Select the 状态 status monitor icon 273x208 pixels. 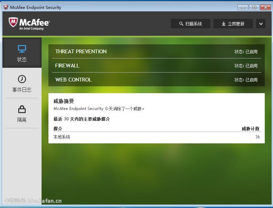point(22,49)
